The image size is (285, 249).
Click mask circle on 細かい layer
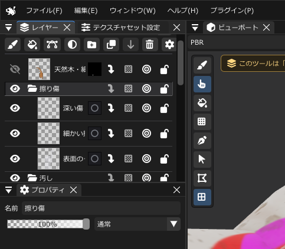[x=94, y=134]
